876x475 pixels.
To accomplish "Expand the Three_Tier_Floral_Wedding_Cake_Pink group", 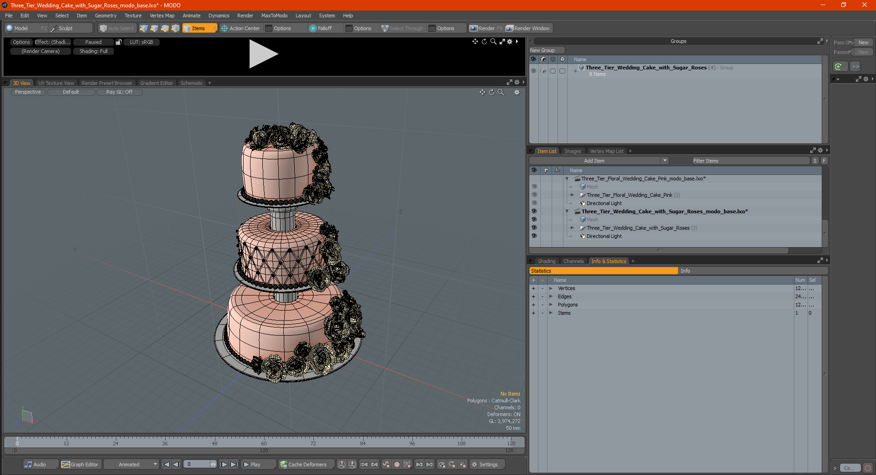I will pyautogui.click(x=572, y=195).
